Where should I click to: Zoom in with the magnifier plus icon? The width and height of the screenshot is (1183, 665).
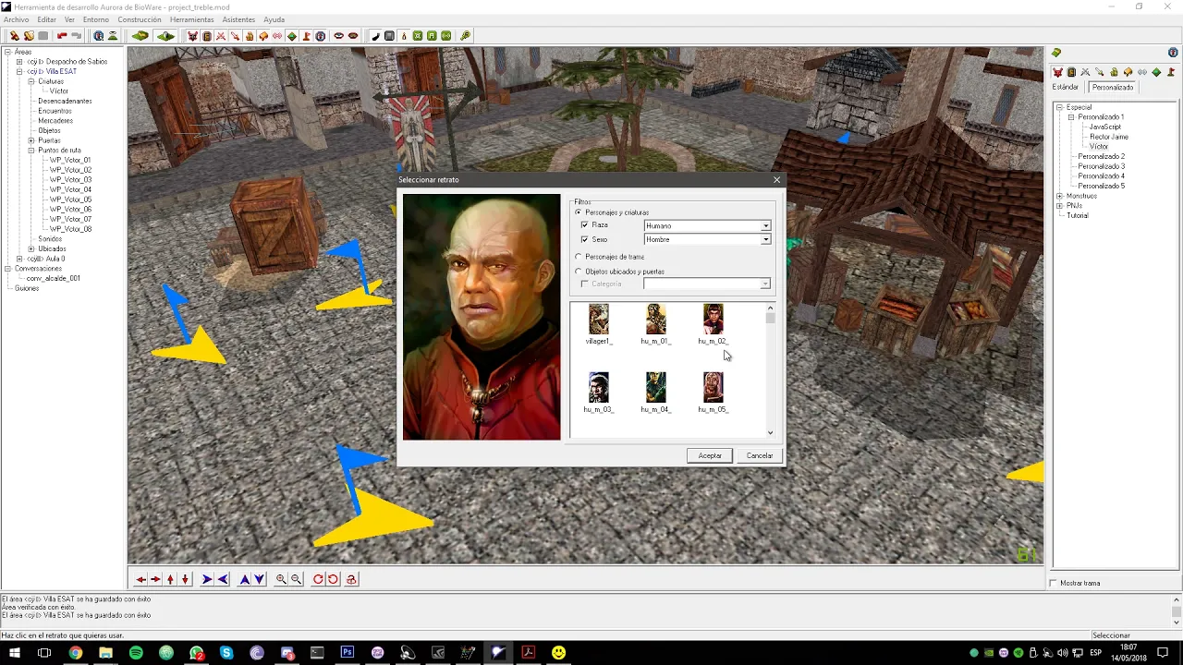[x=281, y=579]
